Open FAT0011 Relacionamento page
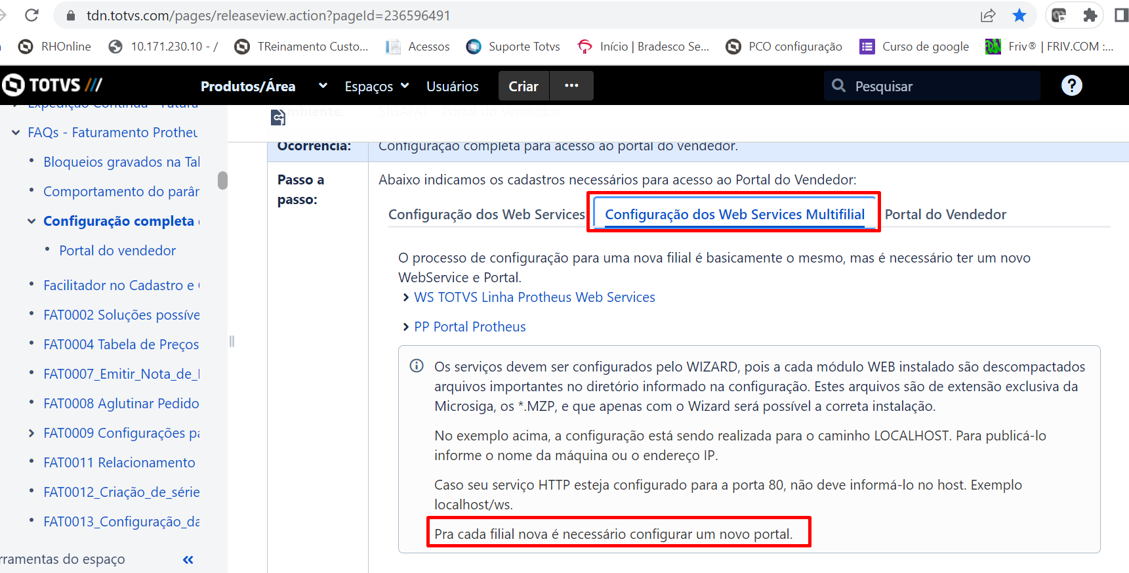 [x=119, y=463]
